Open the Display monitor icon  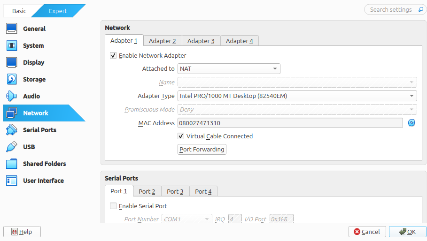click(12, 62)
